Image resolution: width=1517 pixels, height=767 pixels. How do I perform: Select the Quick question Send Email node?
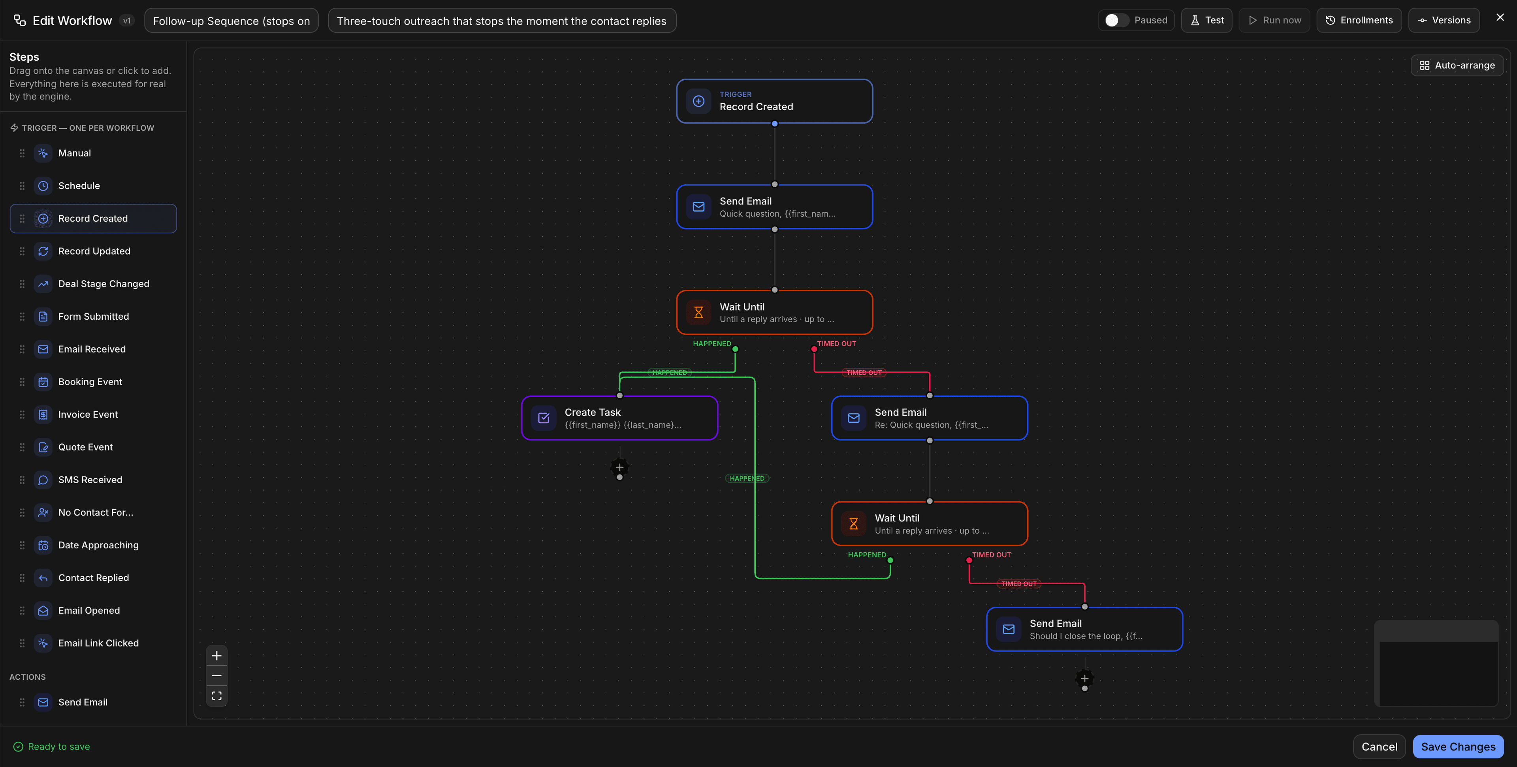click(x=774, y=206)
